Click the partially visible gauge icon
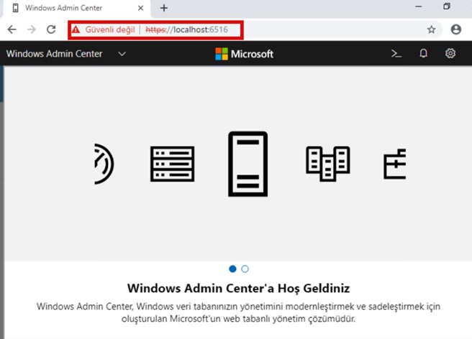Screen dimensions: 472x339 [x=104, y=164]
